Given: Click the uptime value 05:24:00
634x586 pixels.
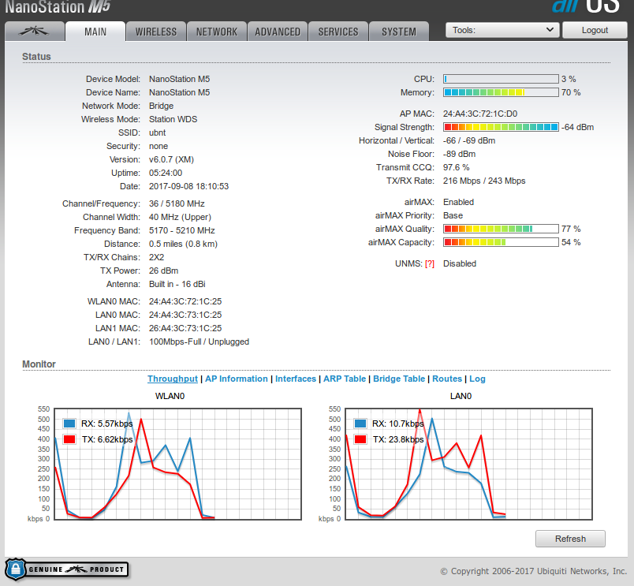Looking at the screenshot, I should (166, 173).
